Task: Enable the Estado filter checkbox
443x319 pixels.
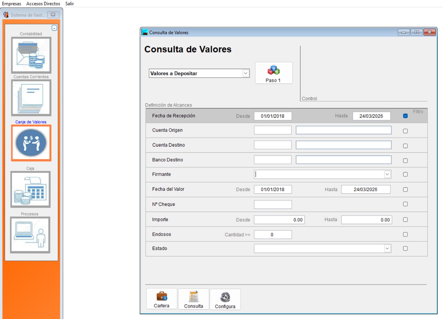Action: point(405,248)
